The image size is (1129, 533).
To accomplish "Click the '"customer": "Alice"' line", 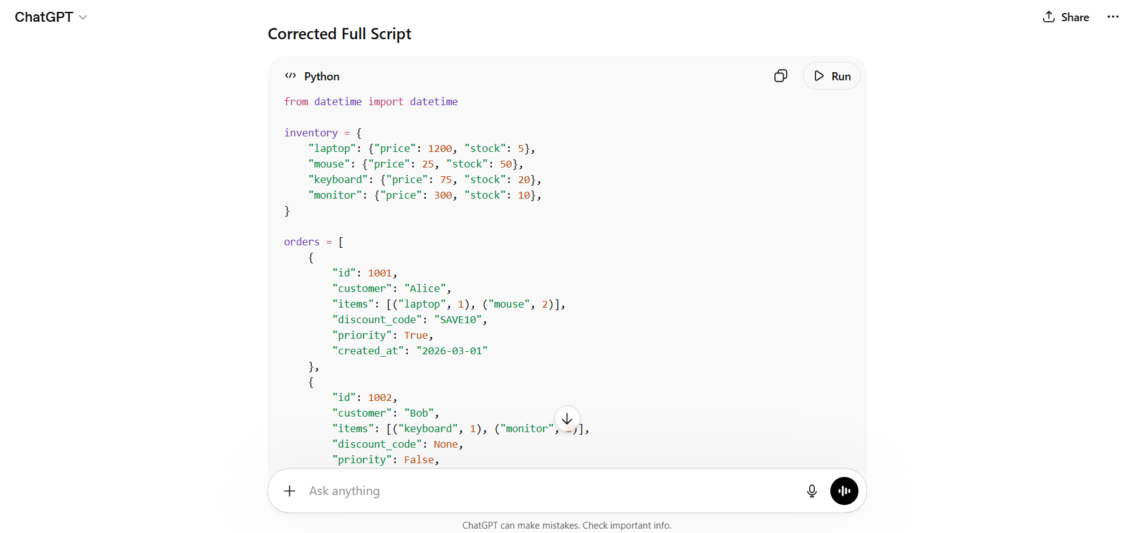I will pos(392,288).
